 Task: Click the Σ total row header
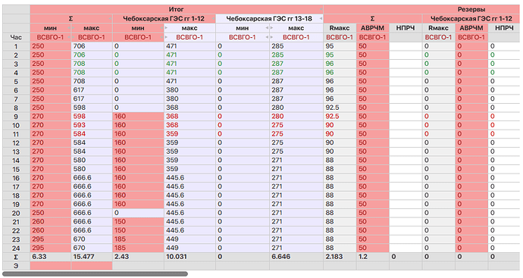pos(16,257)
